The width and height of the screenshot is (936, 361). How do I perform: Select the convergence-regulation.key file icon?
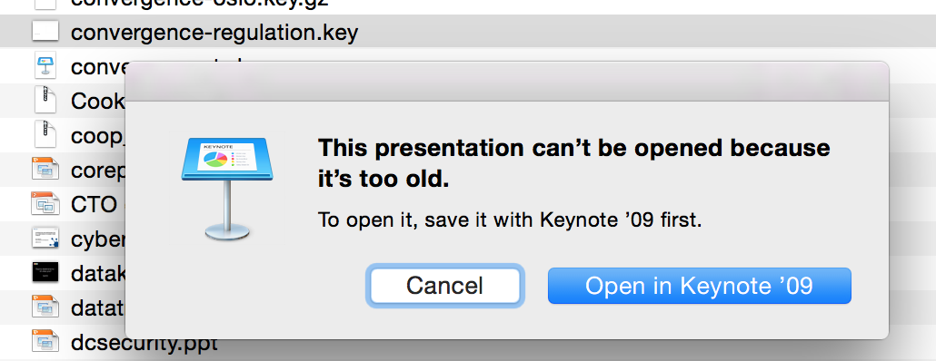(x=45, y=32)
